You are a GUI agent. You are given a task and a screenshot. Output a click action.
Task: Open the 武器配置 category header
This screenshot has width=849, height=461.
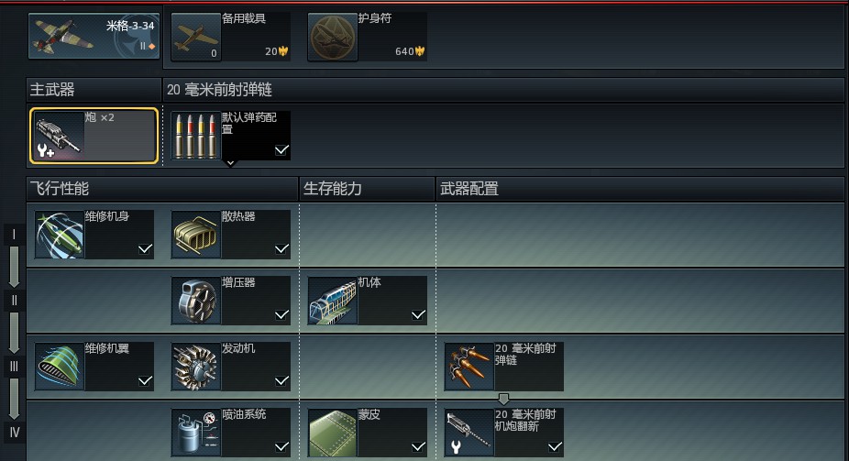pyautogui.click(x=640, y=189)
